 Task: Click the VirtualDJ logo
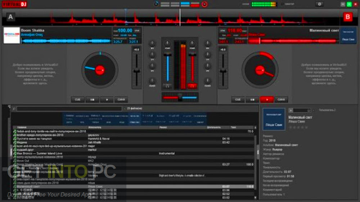[14, 4]
